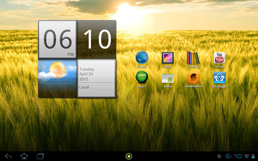Open the Google search box
Viewport: 258px width, 161px height.
click(10, 6)
